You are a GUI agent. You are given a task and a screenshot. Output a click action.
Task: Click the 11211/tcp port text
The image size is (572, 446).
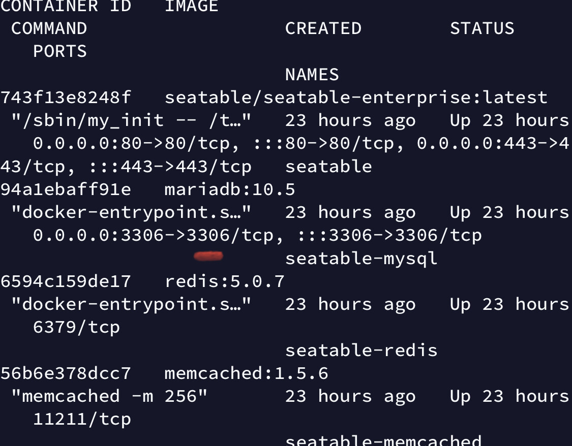click(82, 420)
